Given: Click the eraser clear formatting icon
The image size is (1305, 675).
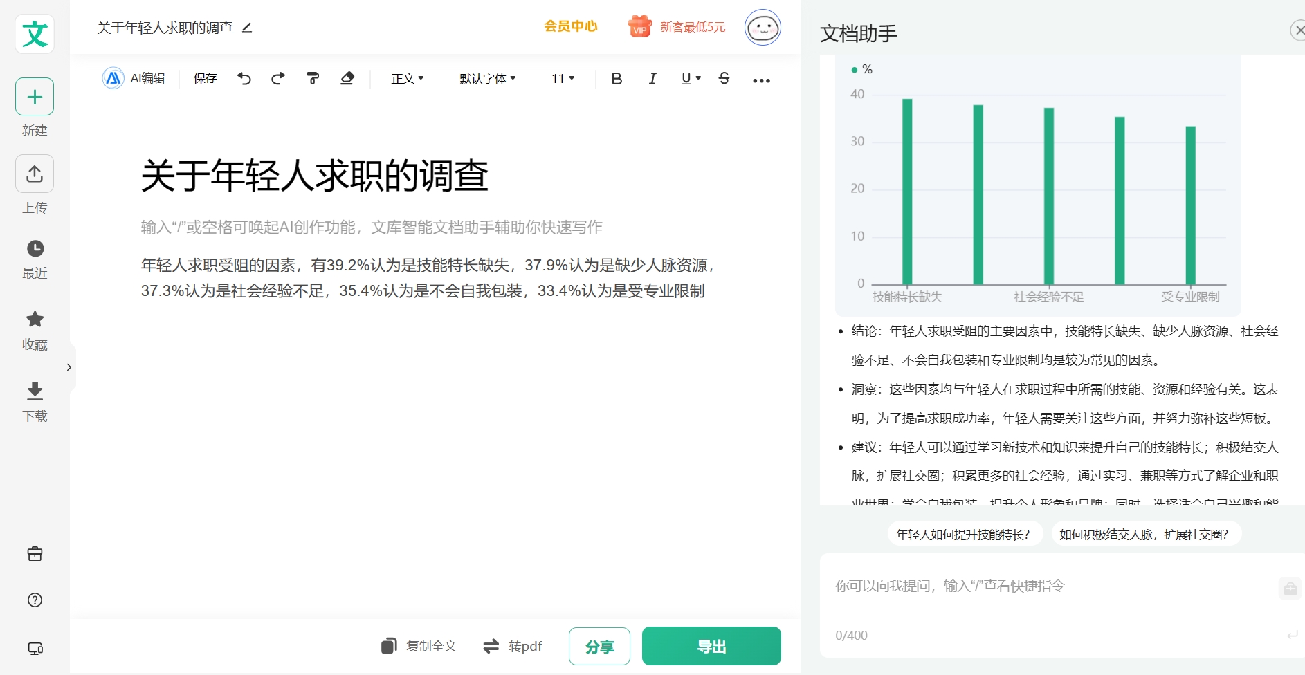Looking at the screenshot, I should click(347, 79).
